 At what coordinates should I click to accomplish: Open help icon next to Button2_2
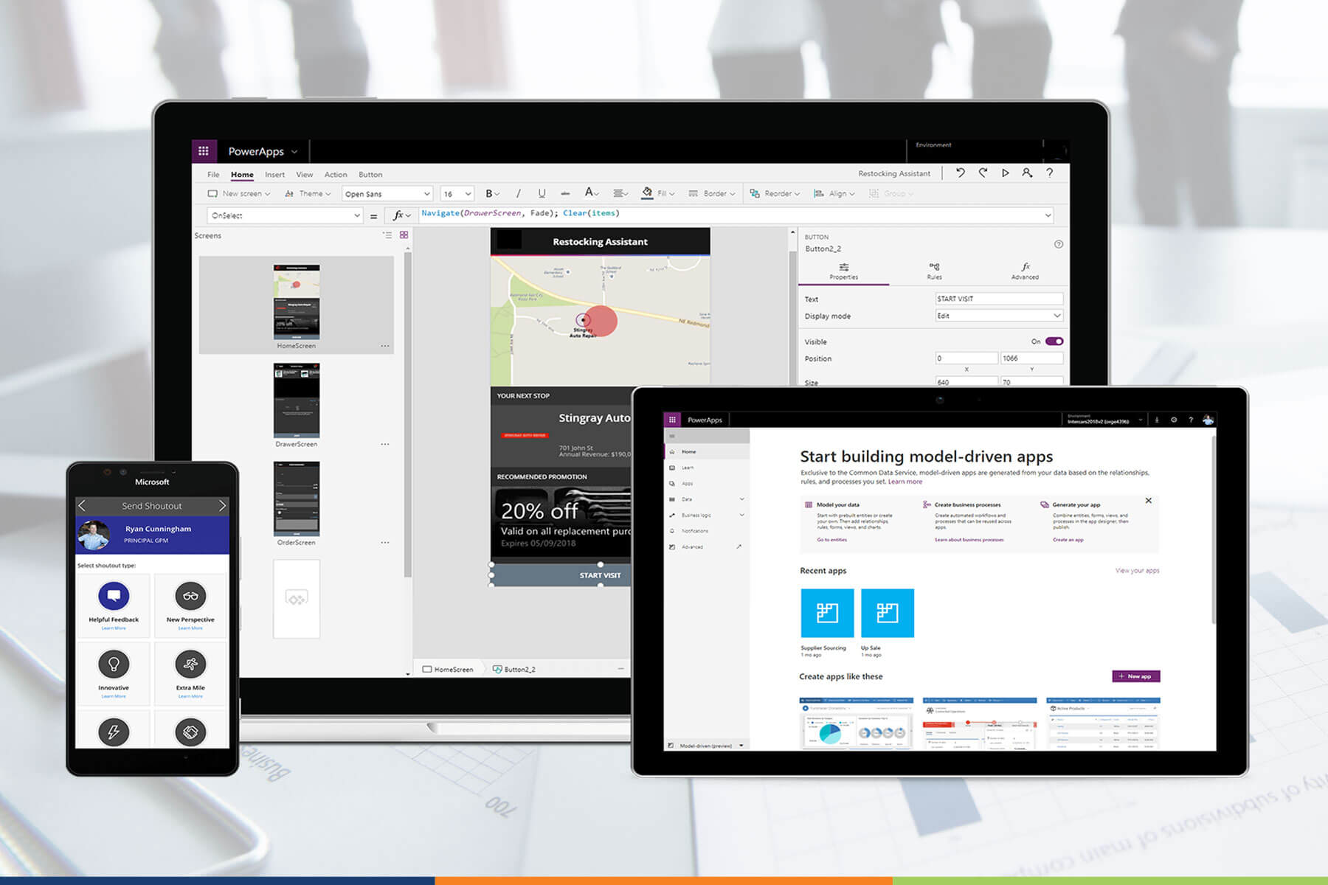pos(1059,244)
